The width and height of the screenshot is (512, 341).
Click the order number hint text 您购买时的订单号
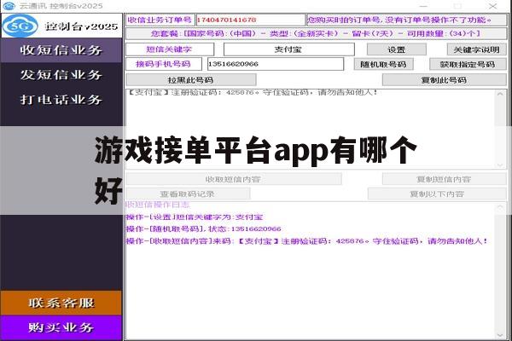(399, 20)
